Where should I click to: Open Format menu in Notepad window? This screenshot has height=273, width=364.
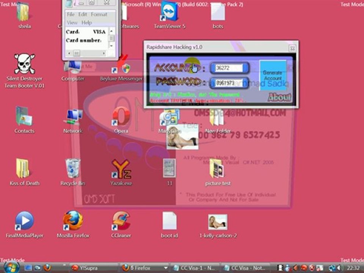click(99, 14)
